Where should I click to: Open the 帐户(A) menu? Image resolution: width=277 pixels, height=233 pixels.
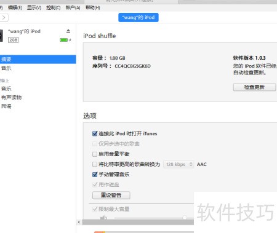point(73,8)
